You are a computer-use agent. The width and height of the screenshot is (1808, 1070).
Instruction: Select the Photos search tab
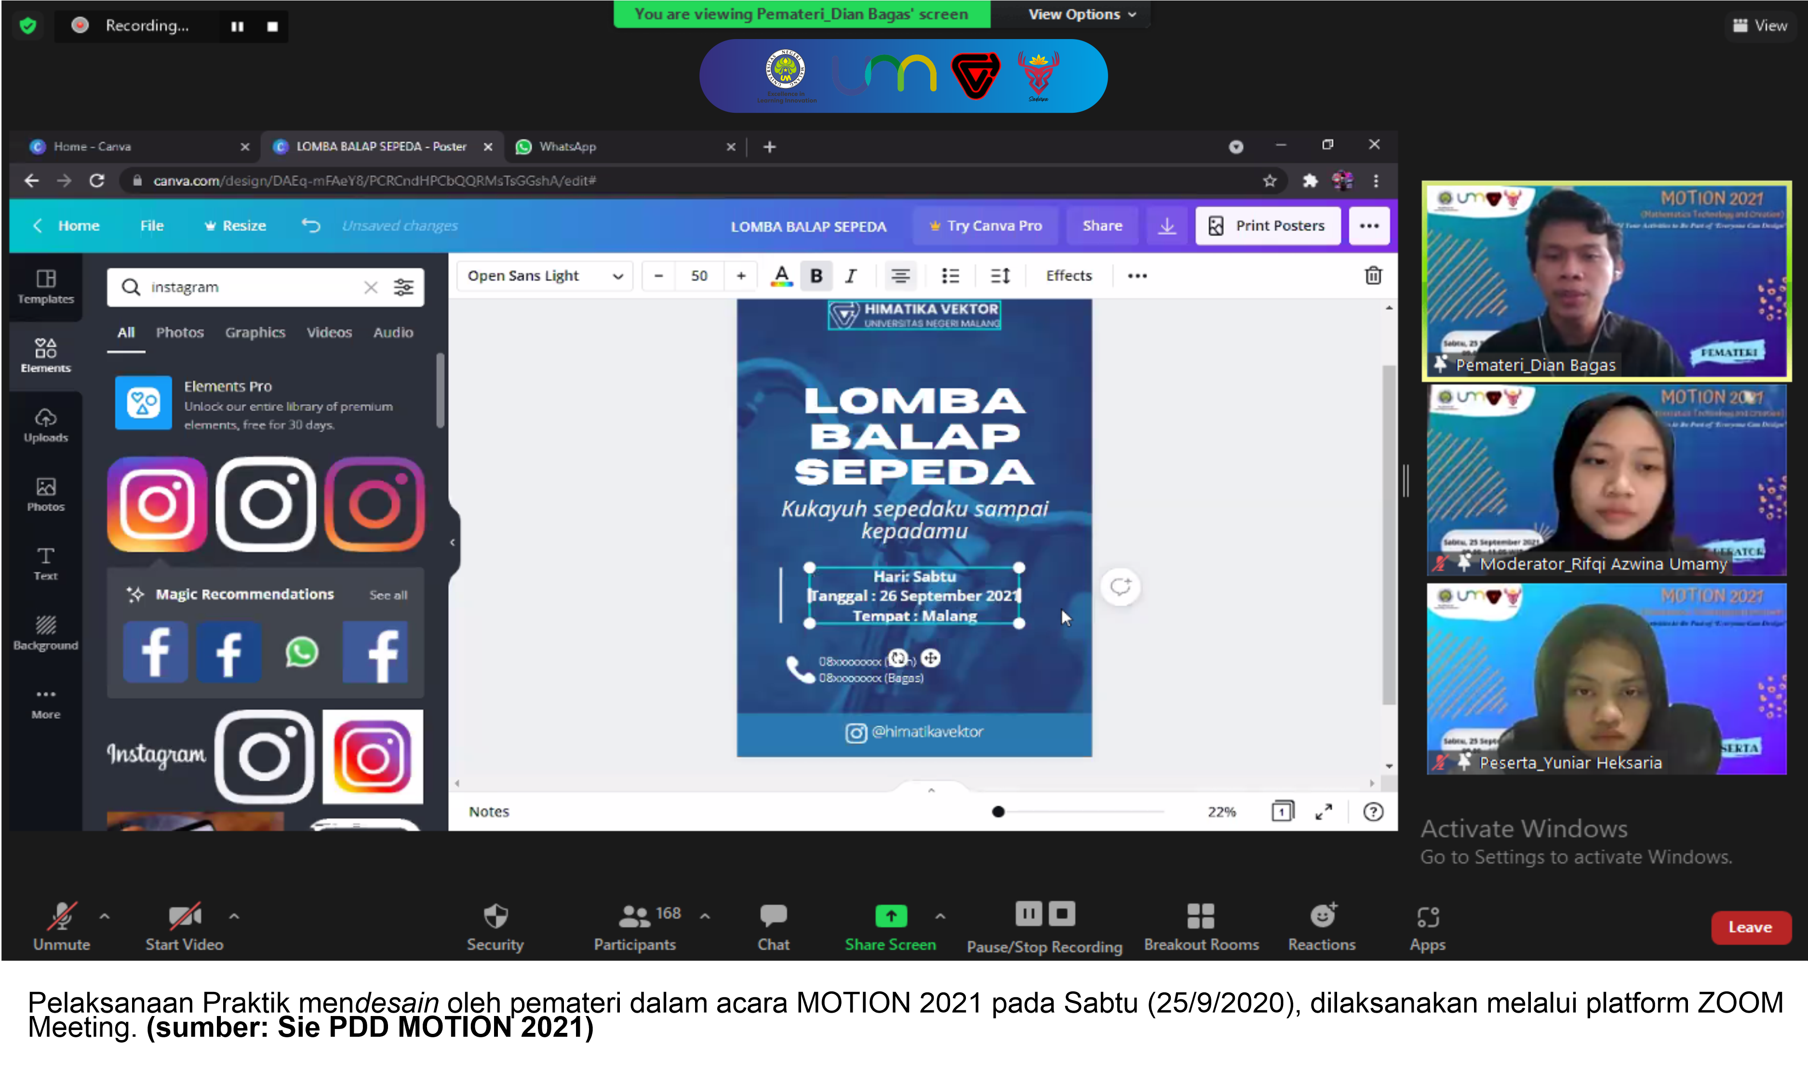(x=179, y=333)
